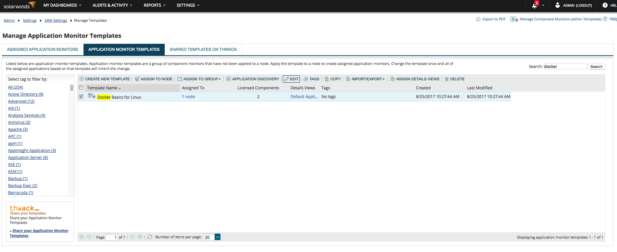The image size is (617, 252).
Task: Open the Default Appli... details view link
Action: (304, 96)
